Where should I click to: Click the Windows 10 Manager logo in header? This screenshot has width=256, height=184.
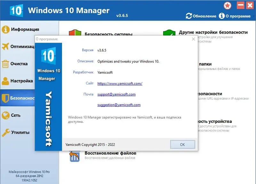click(16, 11)
